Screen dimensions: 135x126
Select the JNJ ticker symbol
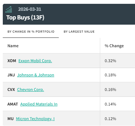coord(11,75)
